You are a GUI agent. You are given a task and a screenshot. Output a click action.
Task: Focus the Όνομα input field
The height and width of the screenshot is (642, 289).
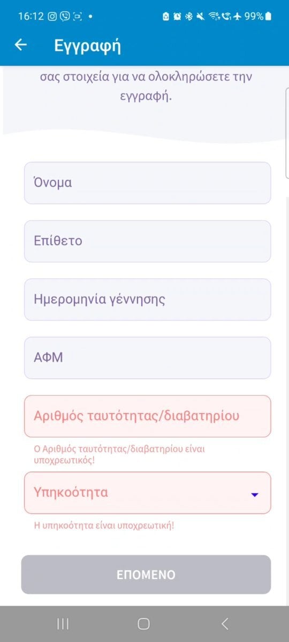pyautogui.click(x=148, y=183)
